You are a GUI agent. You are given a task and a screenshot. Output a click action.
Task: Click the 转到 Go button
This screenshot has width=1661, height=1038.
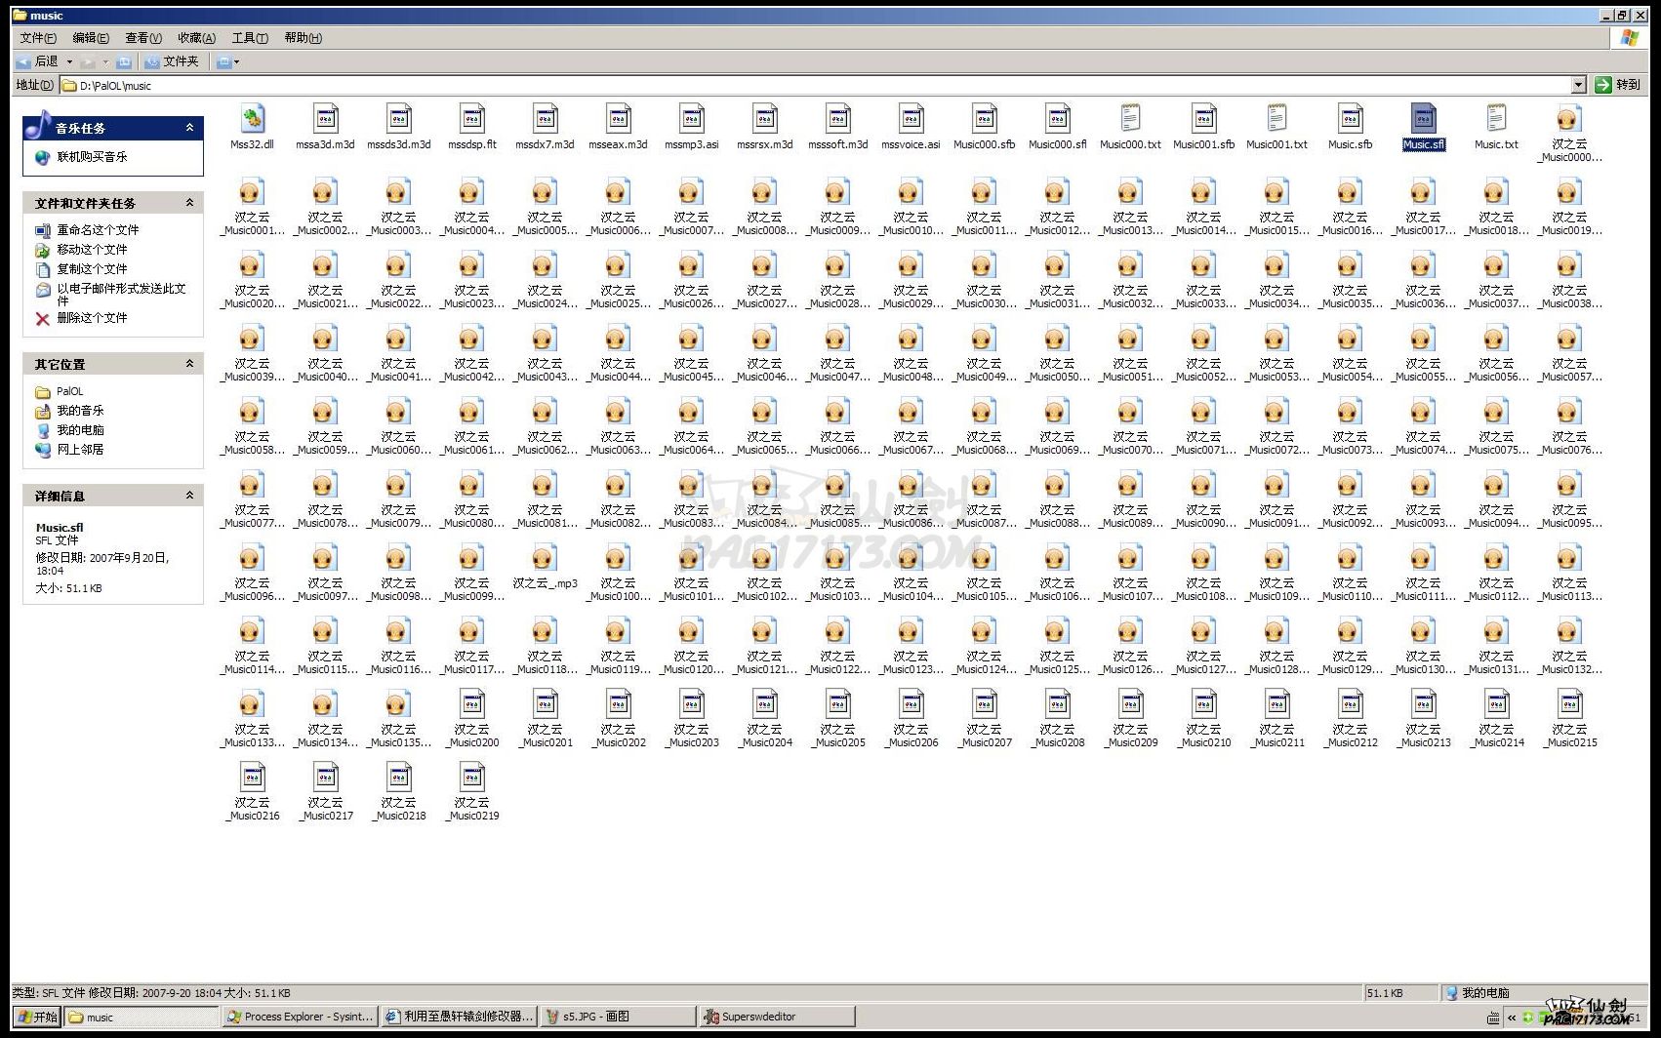coord(1617,85)
